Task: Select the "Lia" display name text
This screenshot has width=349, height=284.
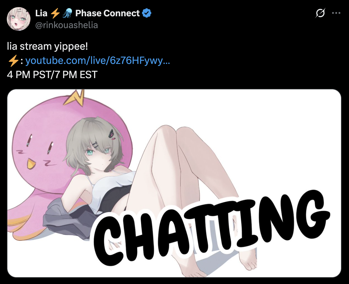Action: (x=41, y=13)
